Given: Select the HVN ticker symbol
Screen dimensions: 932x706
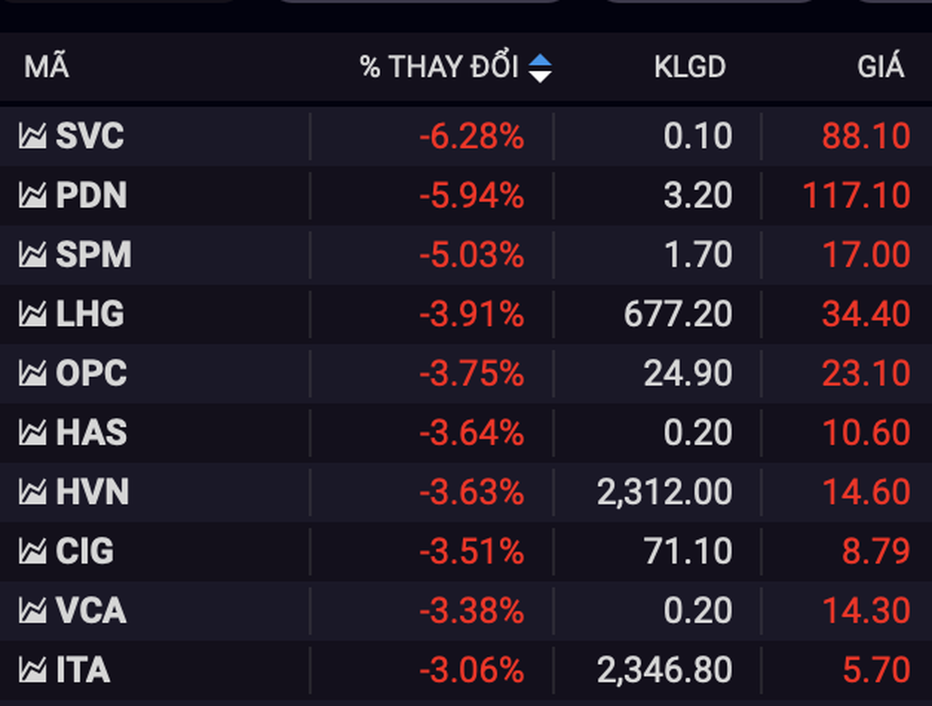Looking at the screenshot, I should [x=92, y=493].
